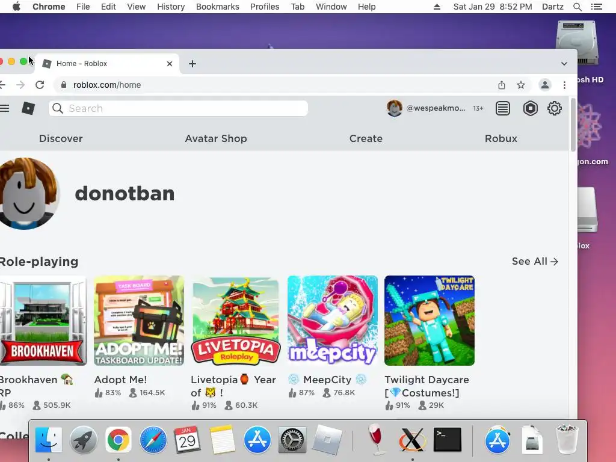Open the Roblox hamburger navigation menu
Viewport: 616px width, 462px height.
tap(4, 108)
